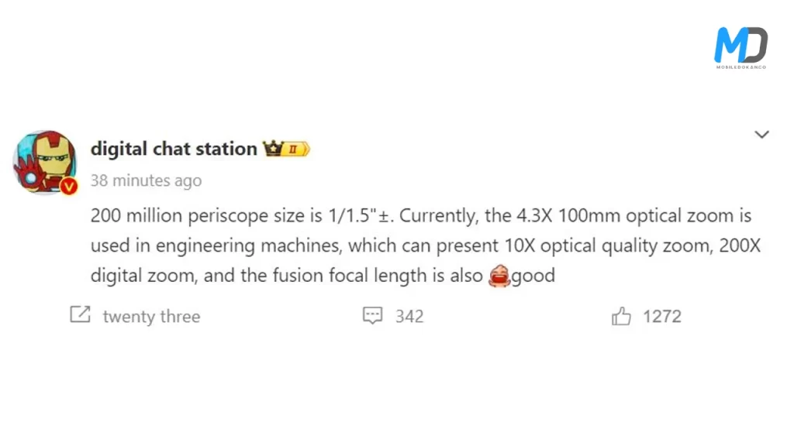The width and height of the screenshot is (794, 446).
Task: Click the share/forward arrow icon
Action: click(80, 315)
